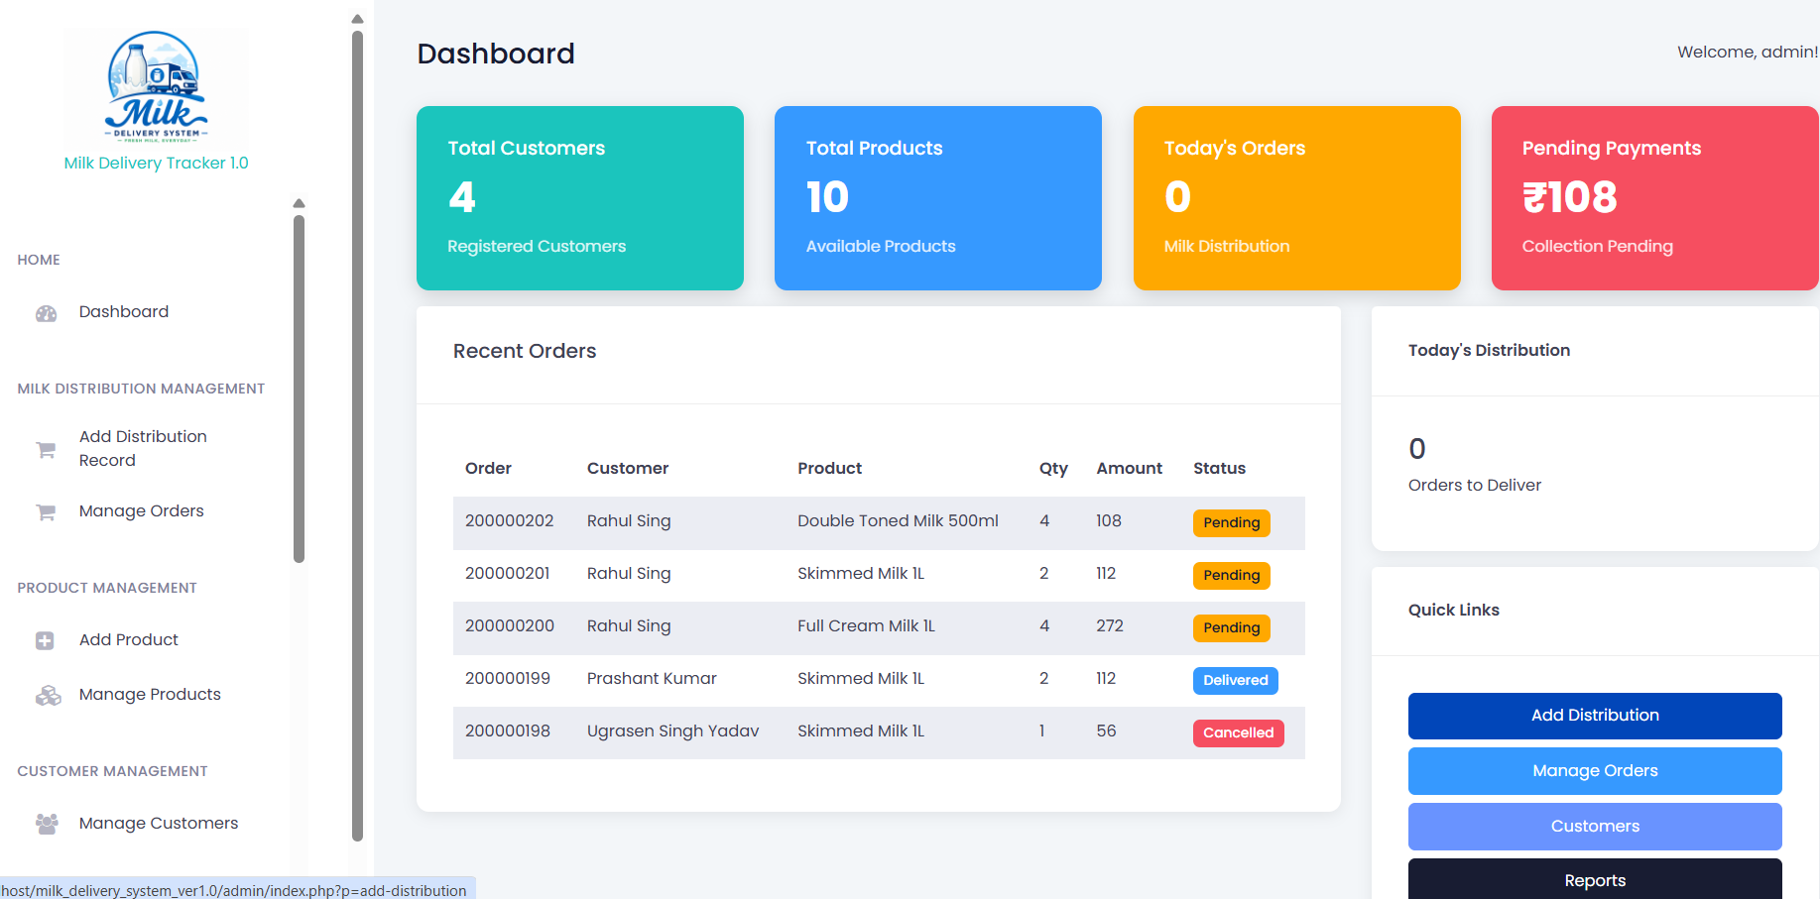Image resolution: width=1820 pixels, height=899 pixels.
Task: Open the Dashboard menu item
Action: point(124,311)
